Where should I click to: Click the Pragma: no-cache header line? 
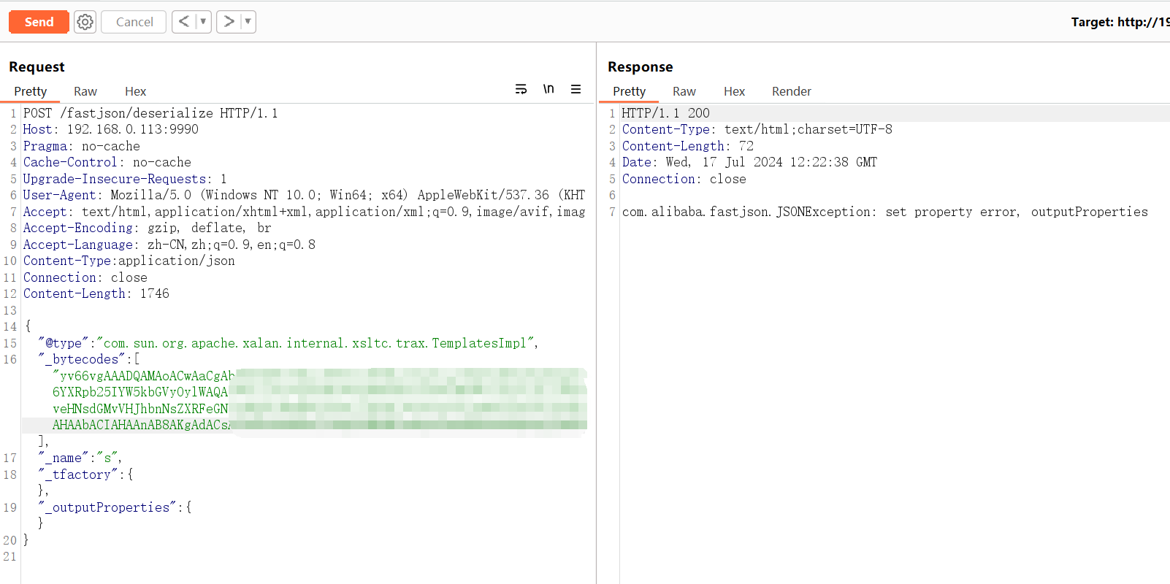point(82,146)
